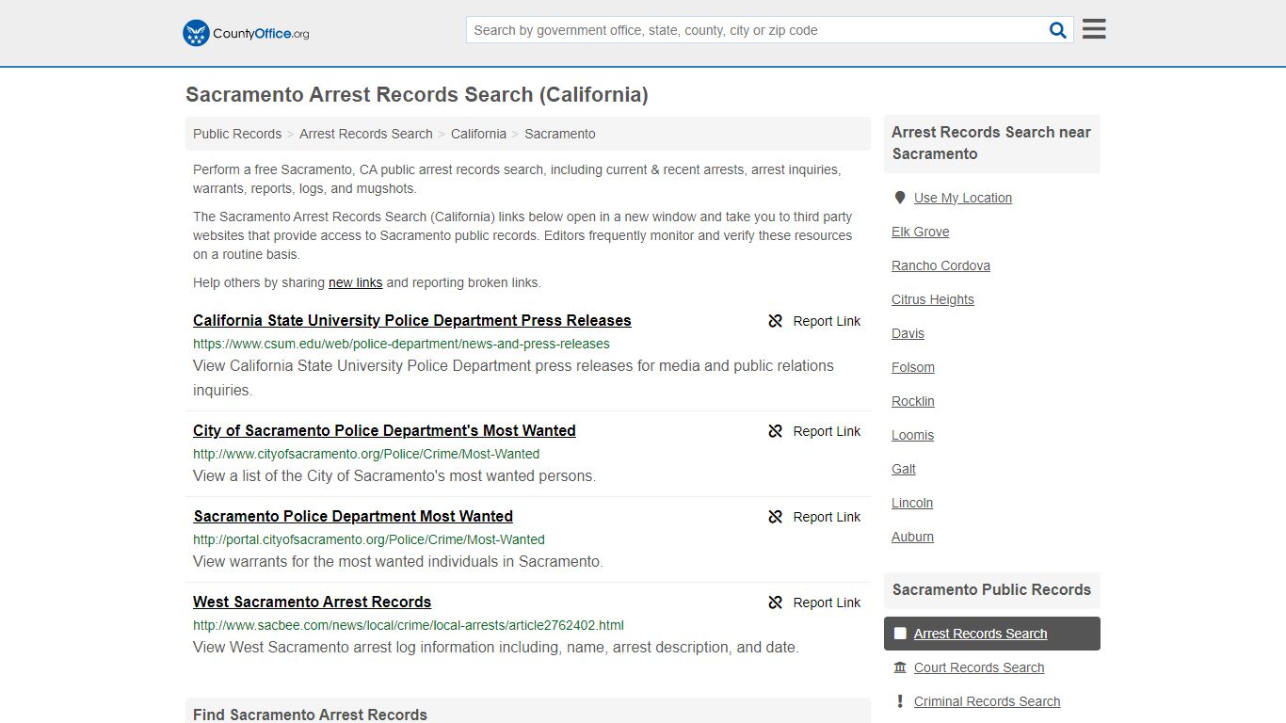Open the CountyOffice.org logo home link

click(x=246, y=33)
